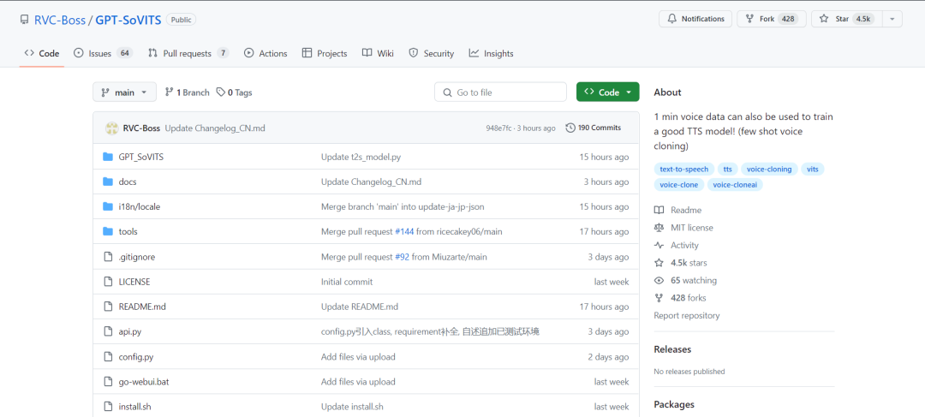The width and height of the screenshot is (925, 417).
Task: Click the docs folder icon
Action: coord(107,182)
